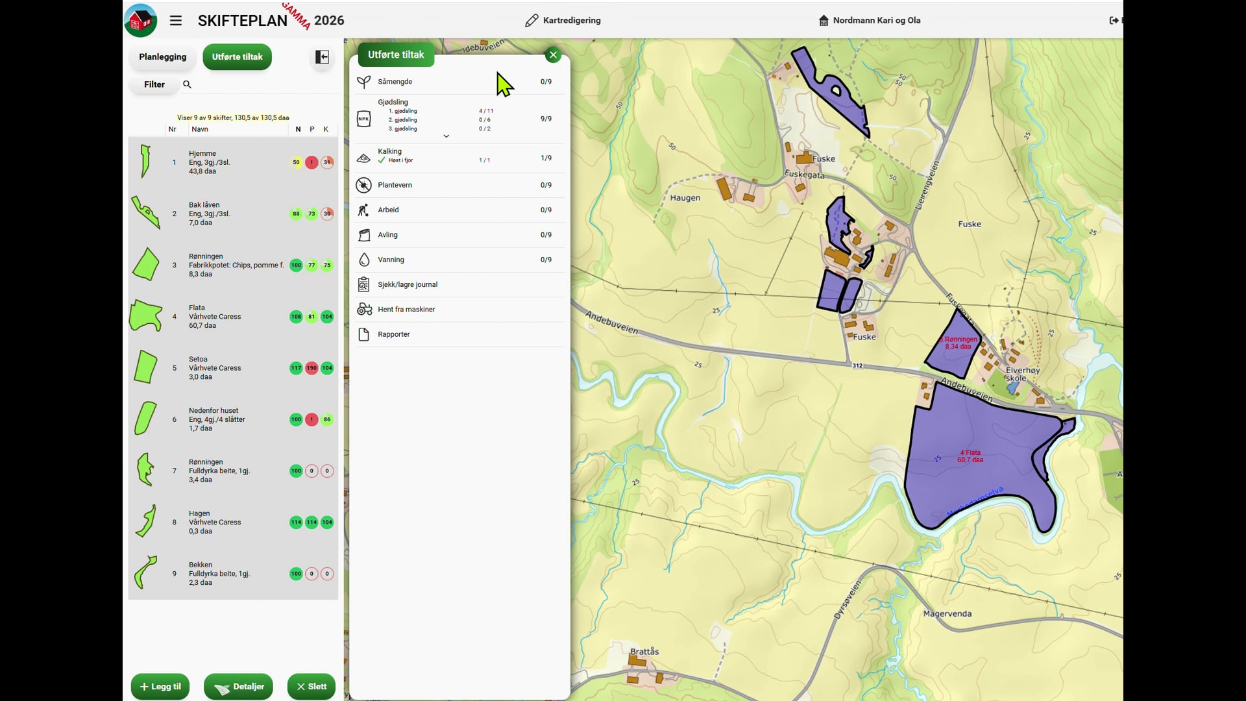Expand the Gjødsling list chevron
This screenshot has height=701, width=1246.
click(446, 136)
